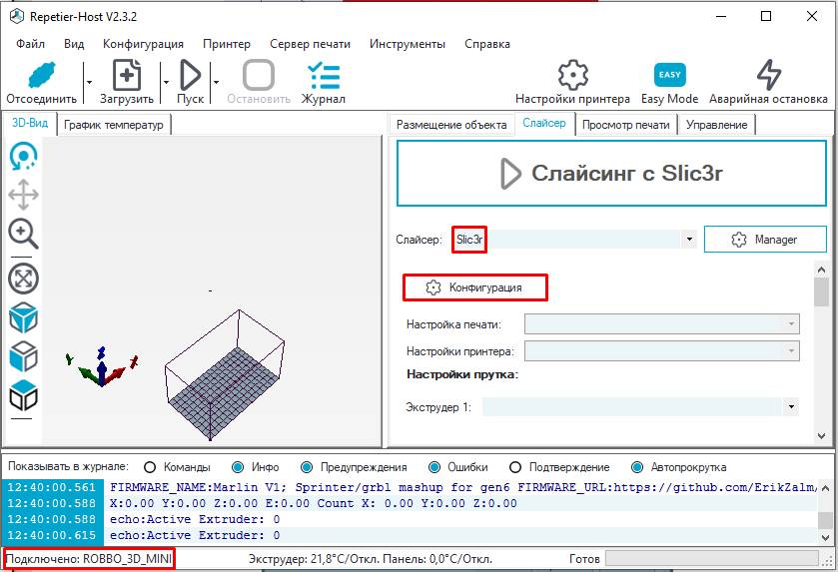Screen dimensions: 838x572
Task: Click Подключено: ROBBO_3D_MINI status text
Action: click(89, 559)
